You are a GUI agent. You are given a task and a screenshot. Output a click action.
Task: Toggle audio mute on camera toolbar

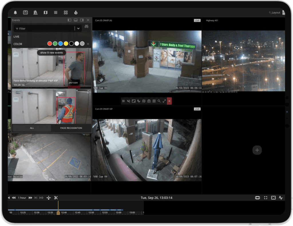pyautogui.click(x=128, y=101)
